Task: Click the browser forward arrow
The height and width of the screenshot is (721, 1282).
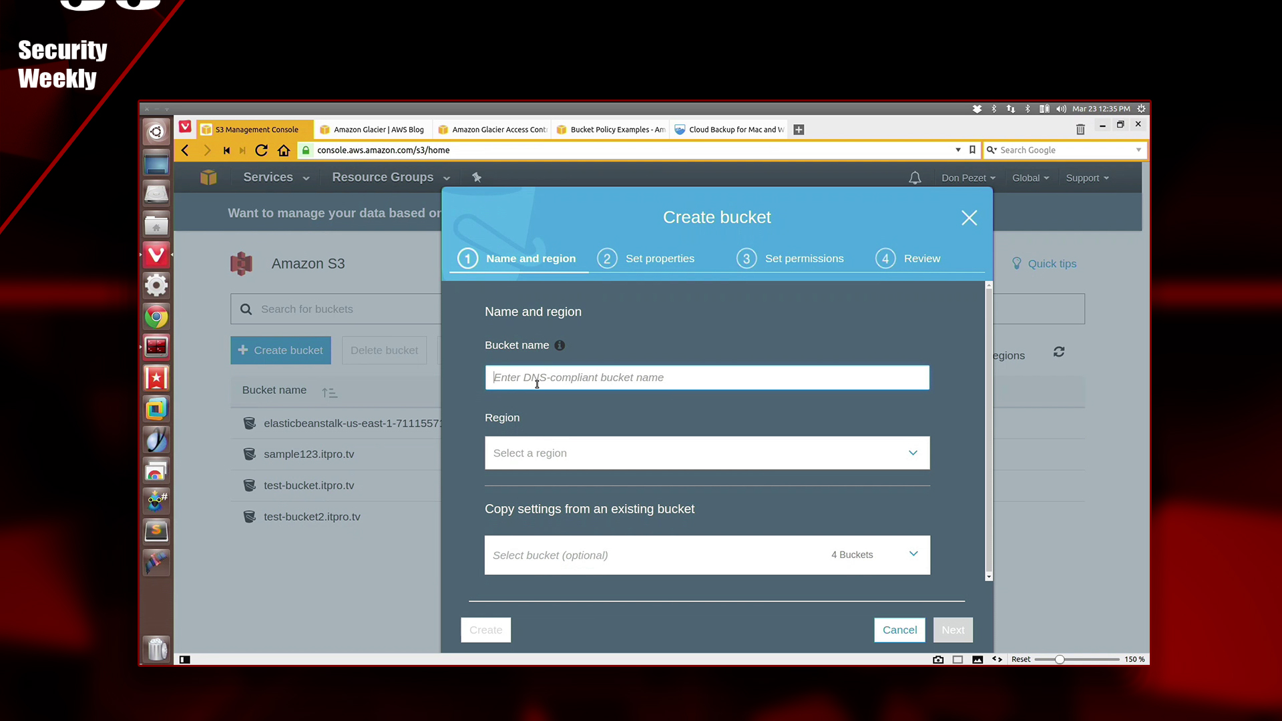Action: click(x=207, y=150)
